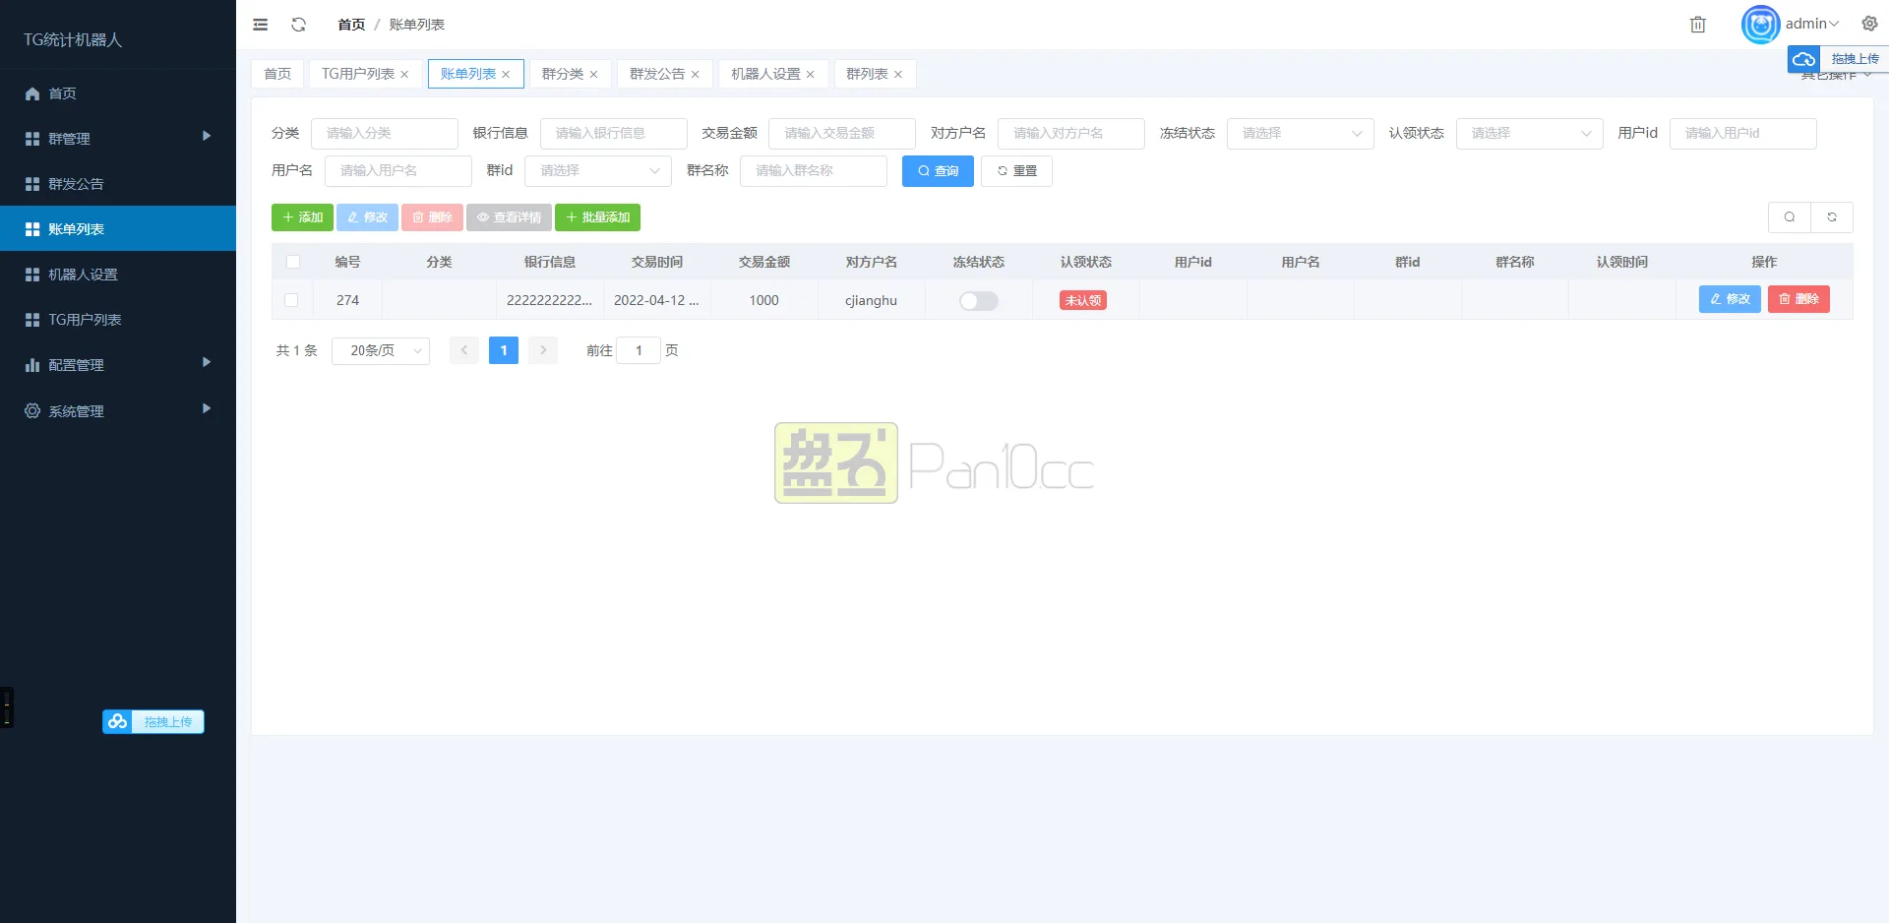Open the 20条/页 page size dropdown

point(380,350)
